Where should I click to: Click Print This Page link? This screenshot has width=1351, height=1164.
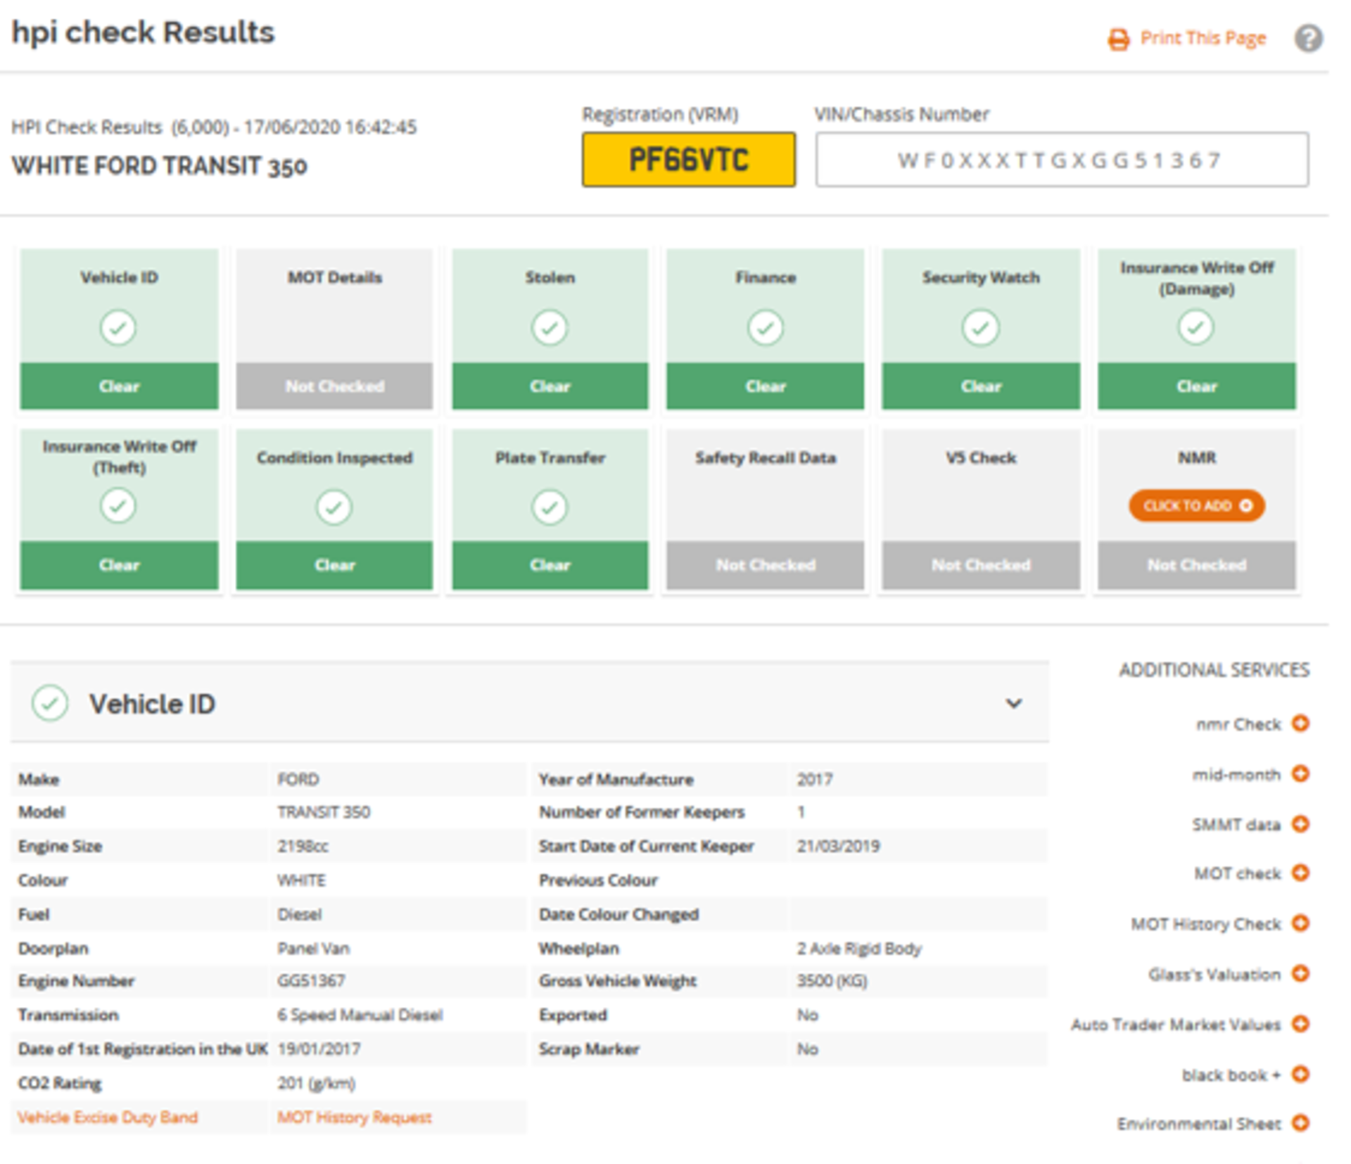(1203, 38)
